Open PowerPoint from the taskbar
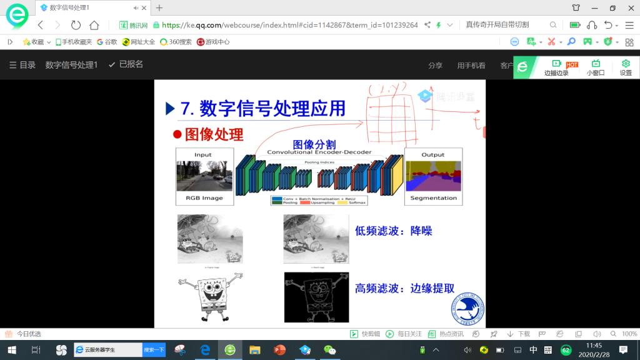The height and width of the screenshot is (360, 640). coord(279,350)
